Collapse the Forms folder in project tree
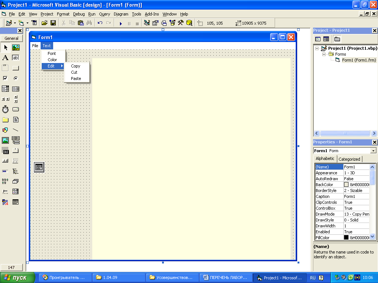This screenshot has width=378, height=283. click(324, 54)
